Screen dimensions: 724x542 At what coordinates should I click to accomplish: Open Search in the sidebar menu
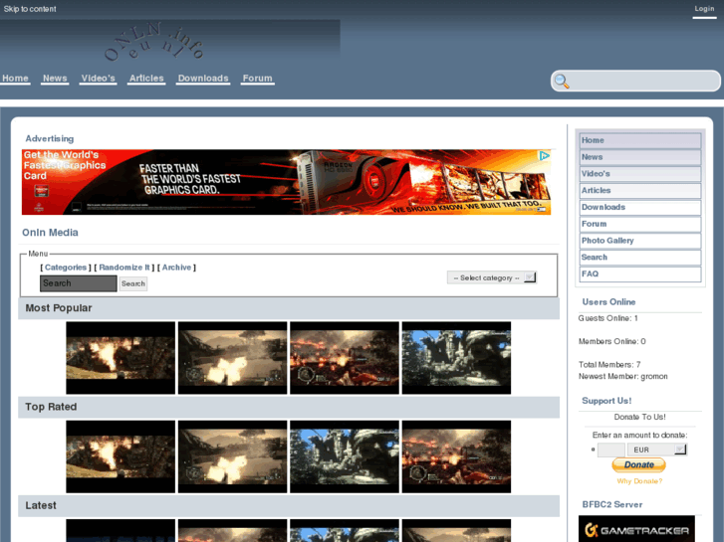pyautogui.click(x=640, y=258)
